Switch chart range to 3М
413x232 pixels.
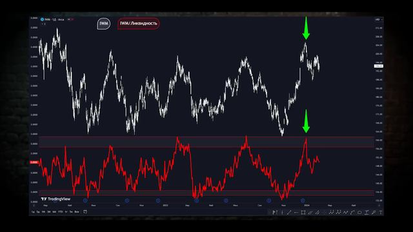(49, 212)
